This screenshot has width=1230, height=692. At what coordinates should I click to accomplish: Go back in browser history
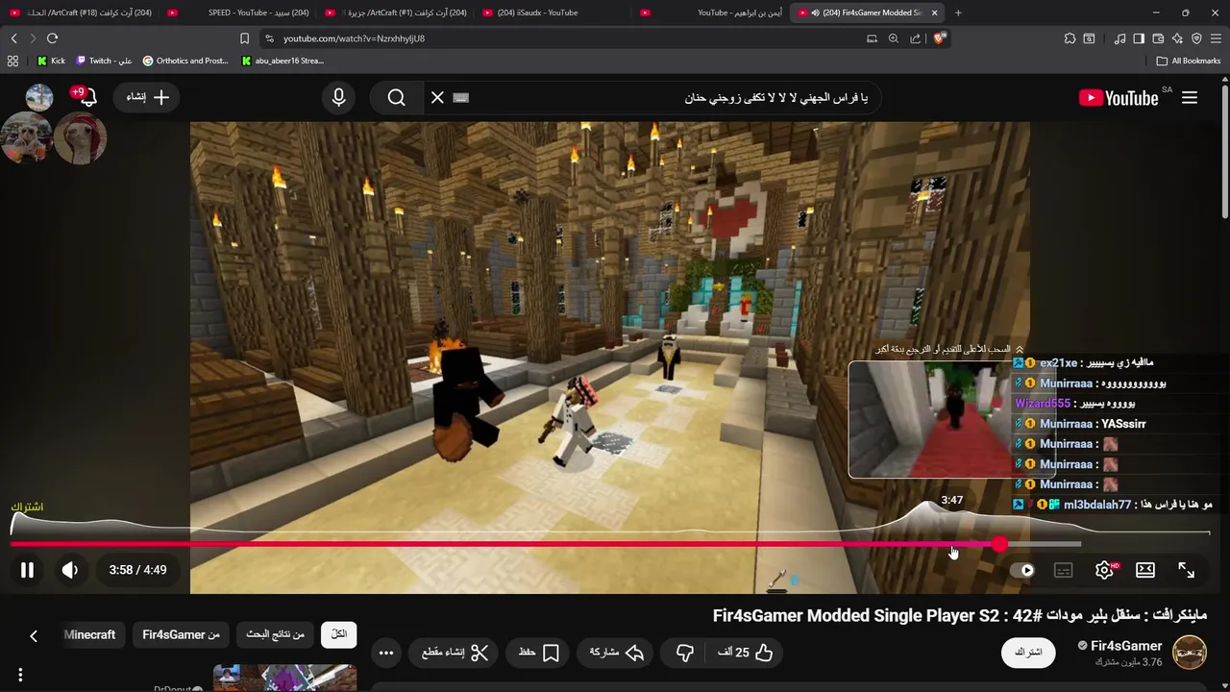point(13,38)
